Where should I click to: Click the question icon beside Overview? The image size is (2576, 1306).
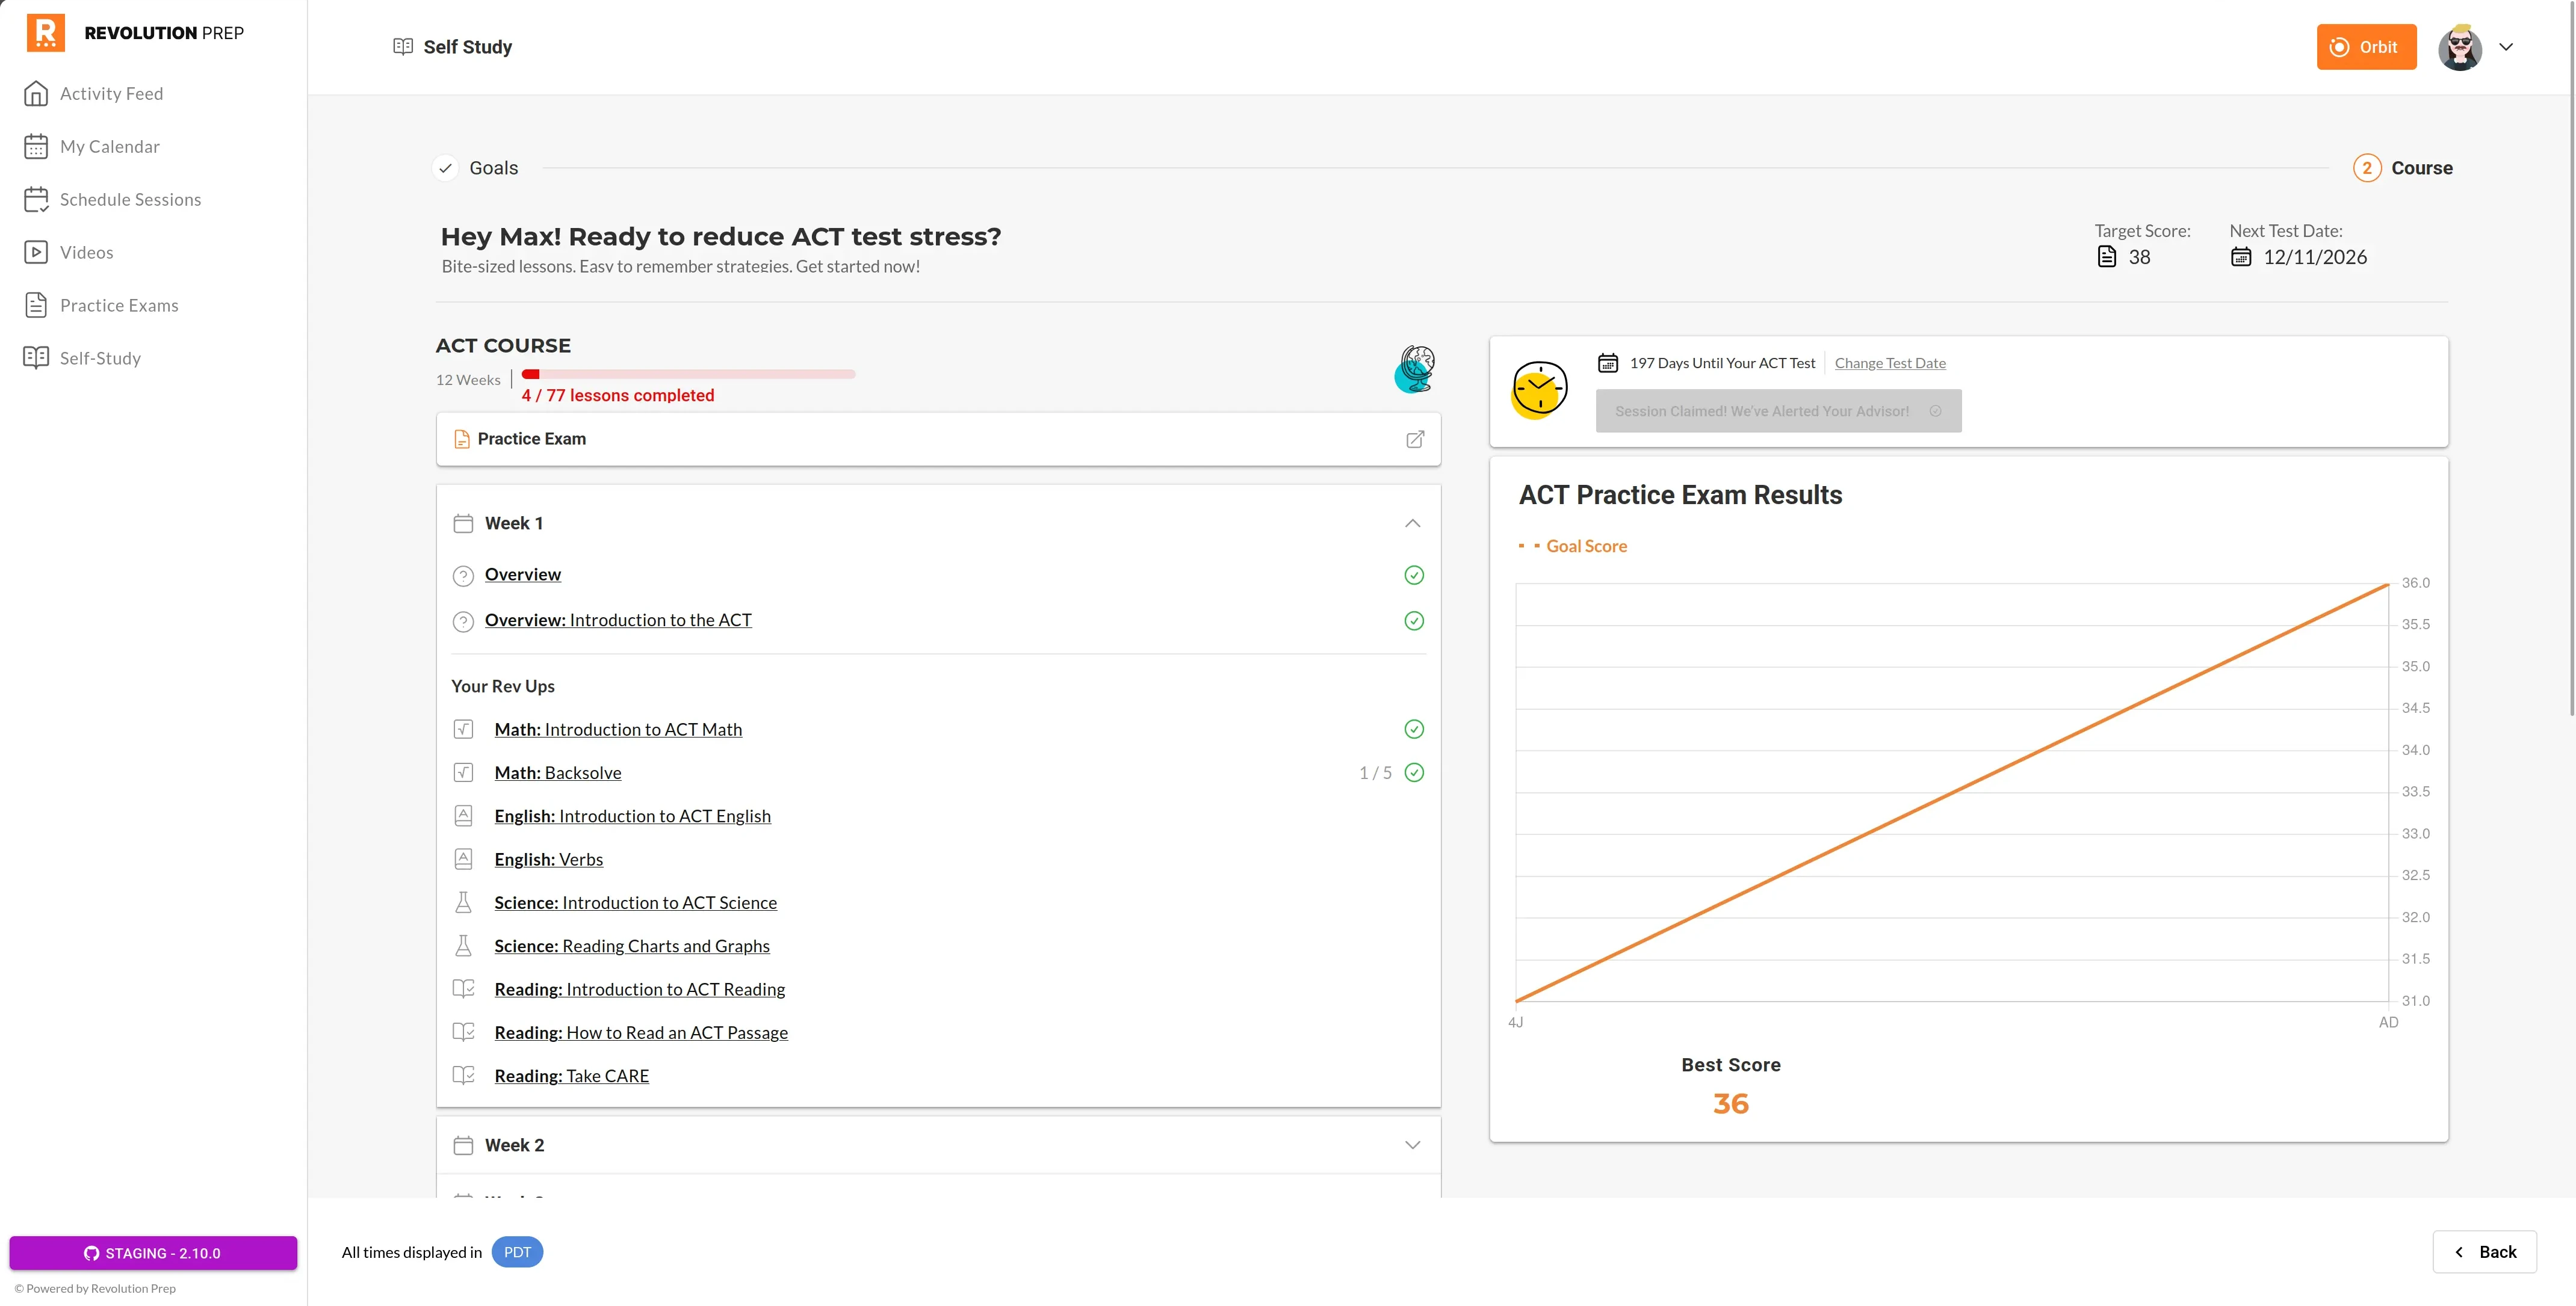(x=463, y=576)
